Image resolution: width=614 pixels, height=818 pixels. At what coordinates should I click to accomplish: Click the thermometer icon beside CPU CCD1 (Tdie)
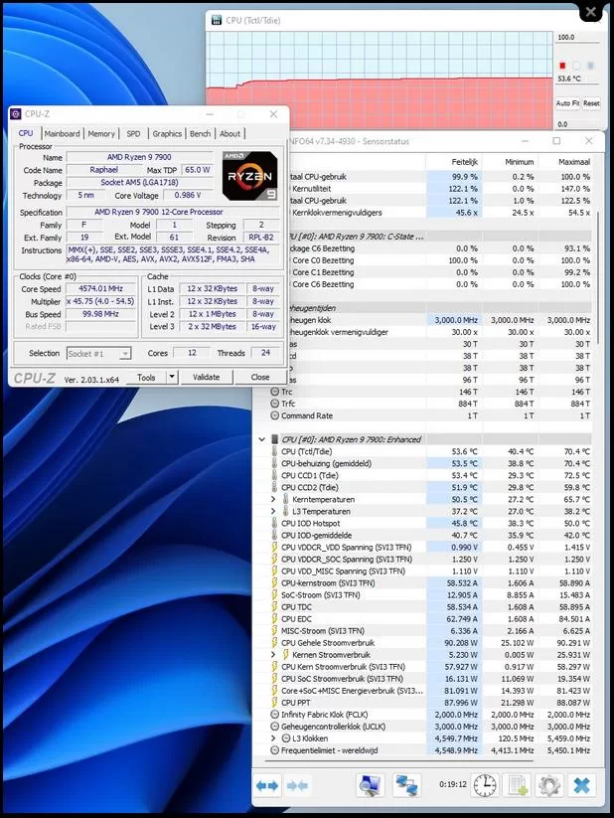(x=274, y=475)
